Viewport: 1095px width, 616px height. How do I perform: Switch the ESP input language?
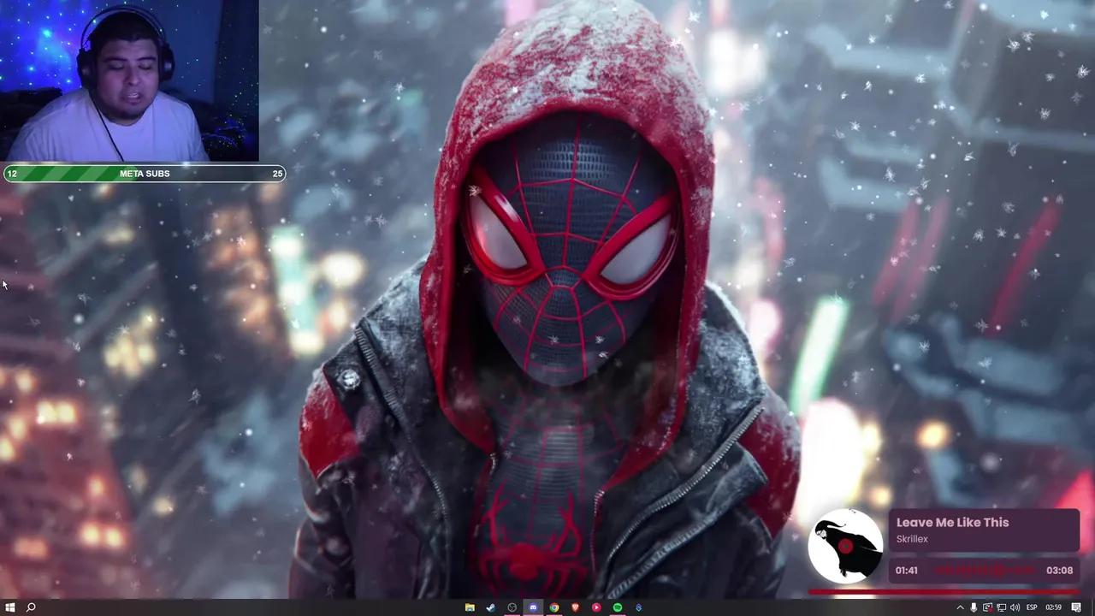pos(1032,607)
